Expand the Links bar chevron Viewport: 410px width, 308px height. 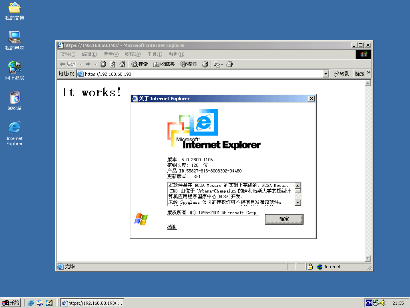pyautogui.click(x=369, y=73)
